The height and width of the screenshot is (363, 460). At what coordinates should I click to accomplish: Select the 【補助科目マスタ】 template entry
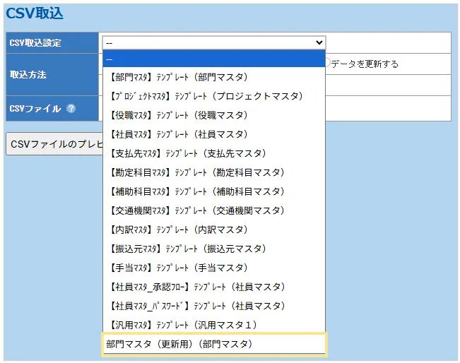pos(213,191)
